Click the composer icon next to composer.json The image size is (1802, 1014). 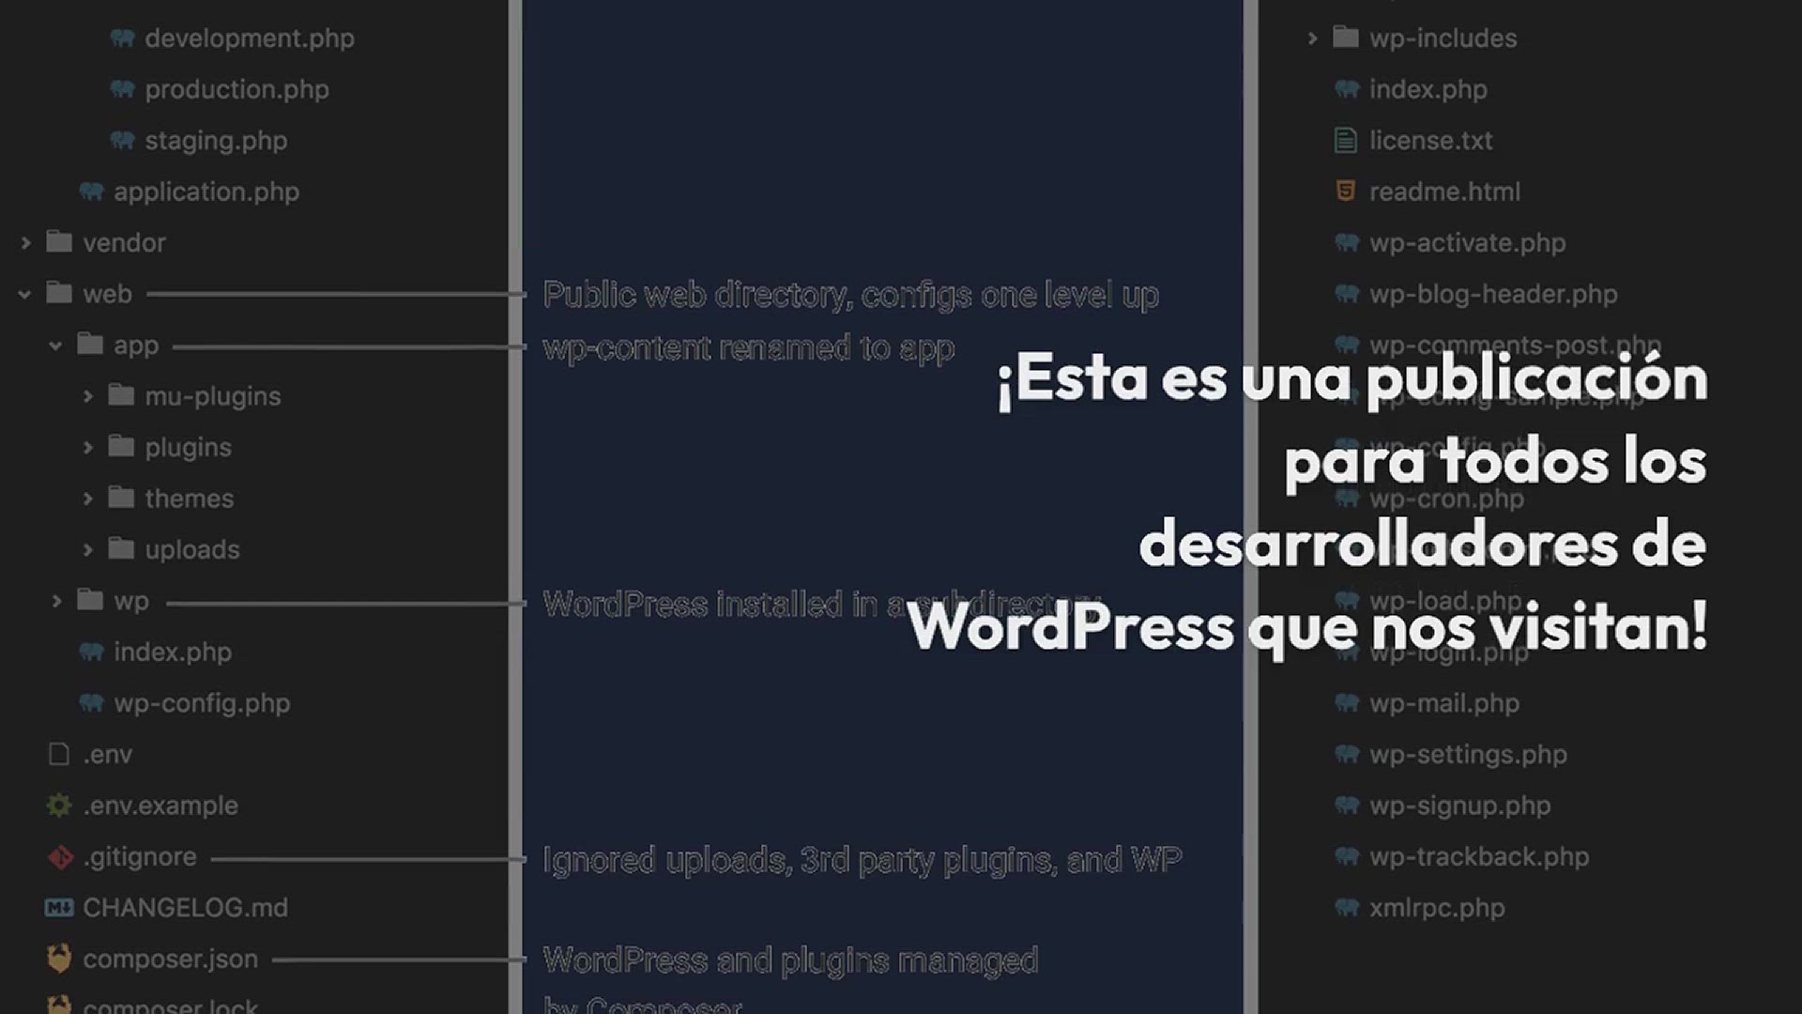59,959
